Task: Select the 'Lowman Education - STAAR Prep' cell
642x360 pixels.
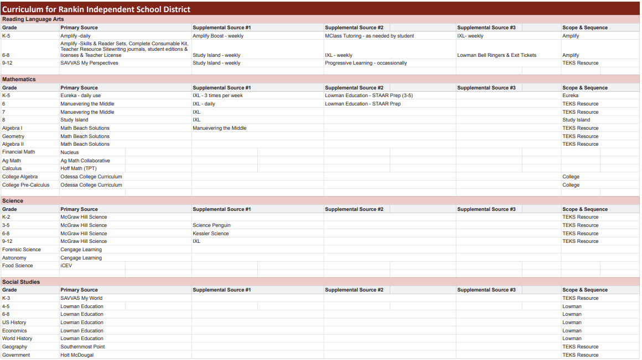Action: click(x=366, y=103)
